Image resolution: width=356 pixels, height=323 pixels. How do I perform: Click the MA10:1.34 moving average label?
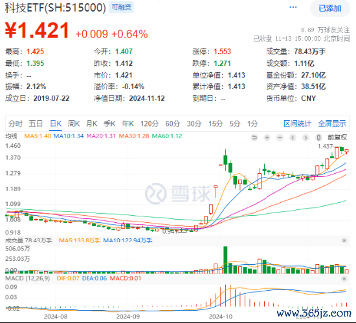69,136
